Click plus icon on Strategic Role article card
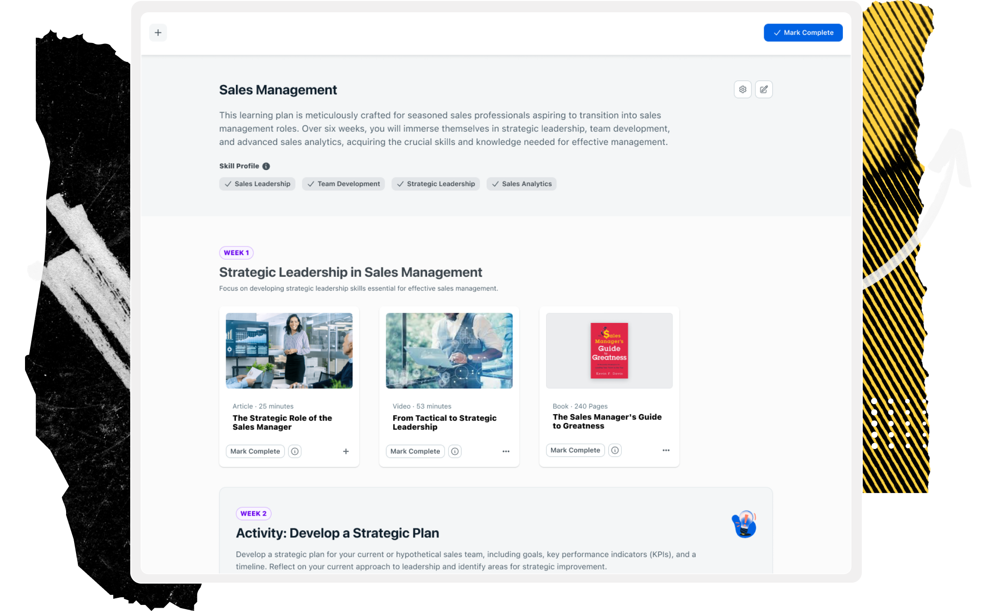 click(346, 451)
